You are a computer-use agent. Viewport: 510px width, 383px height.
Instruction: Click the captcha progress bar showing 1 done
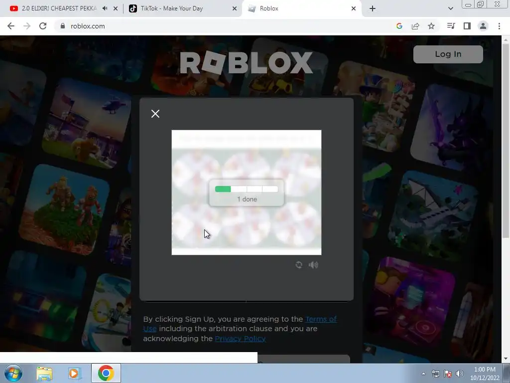(246, 189)
